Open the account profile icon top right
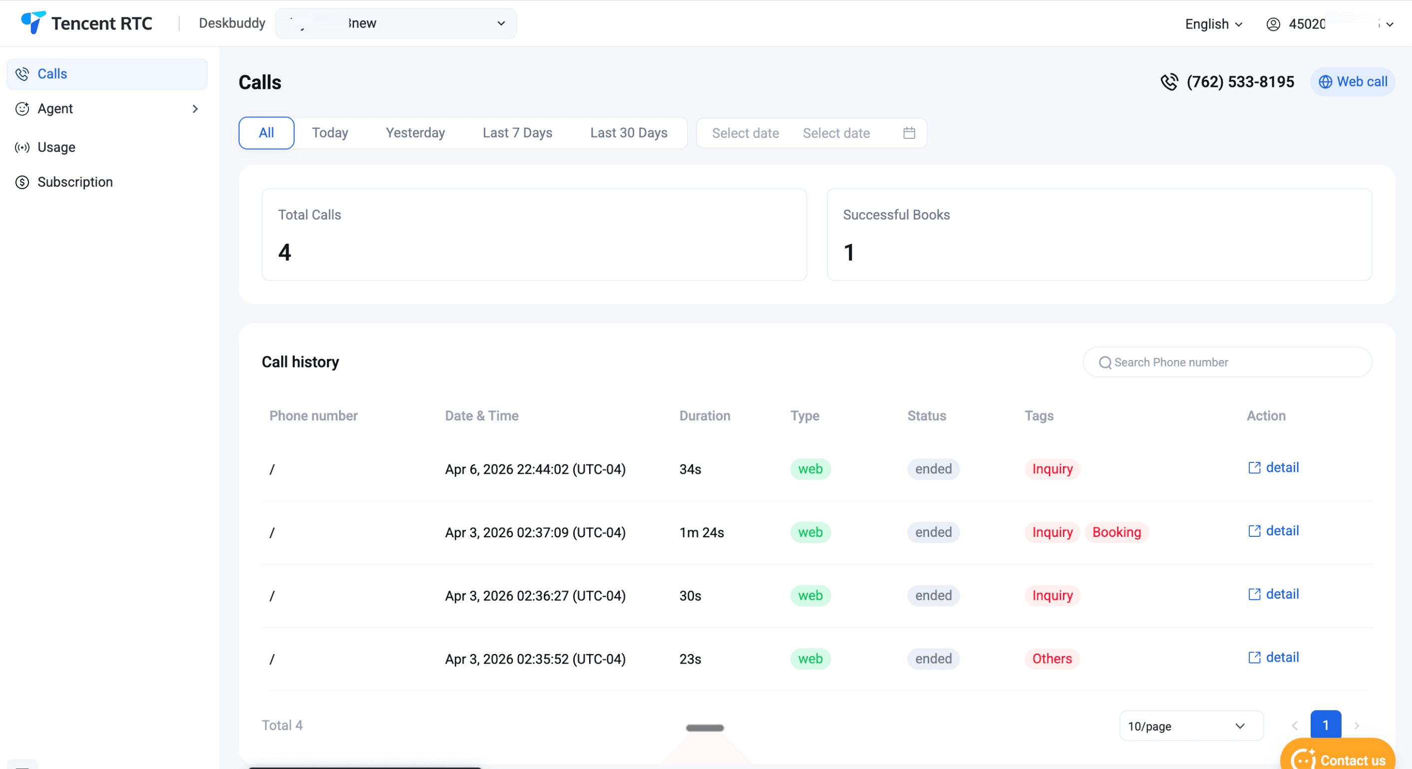This screenshot has width=1412, height=769. (1273, 24)
